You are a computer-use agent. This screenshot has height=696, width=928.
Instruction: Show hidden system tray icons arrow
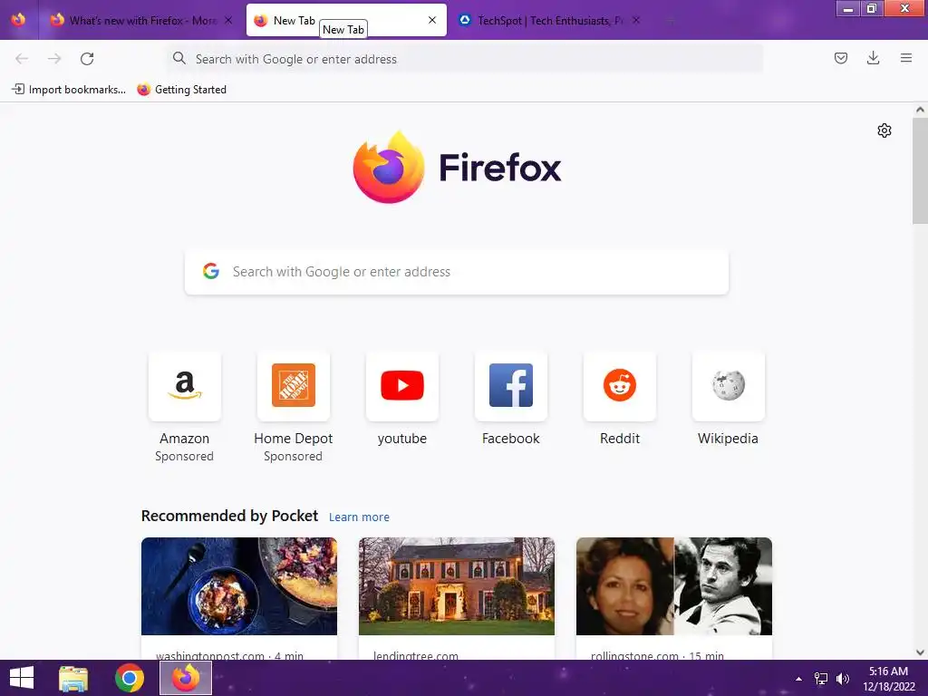798,679
